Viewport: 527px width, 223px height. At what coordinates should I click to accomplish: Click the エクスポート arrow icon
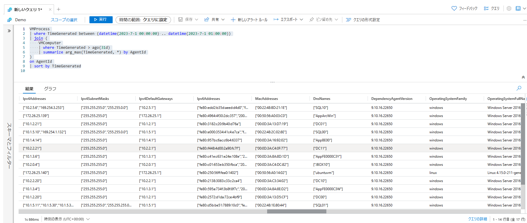276,19
